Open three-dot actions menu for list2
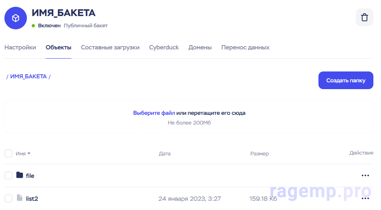 click(365, 198)
